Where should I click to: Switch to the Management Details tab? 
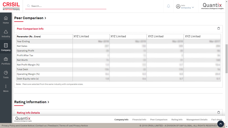(197, 120)
